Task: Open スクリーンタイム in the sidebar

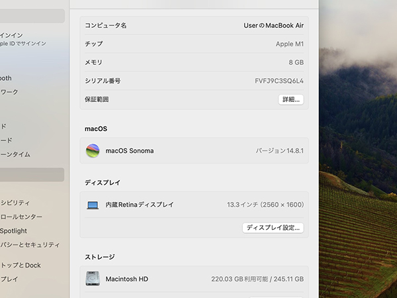Action: click(x=15, y=154)
